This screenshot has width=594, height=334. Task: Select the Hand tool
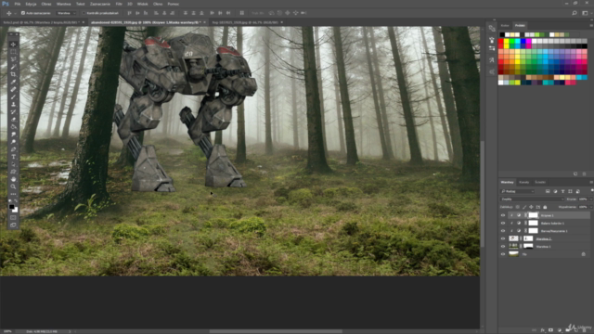pyautogui.click(x=13, y=179)
